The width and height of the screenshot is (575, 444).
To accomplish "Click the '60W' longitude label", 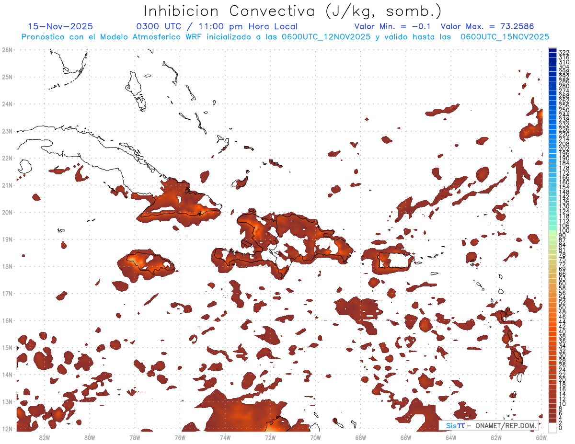I will click(541, 437).
